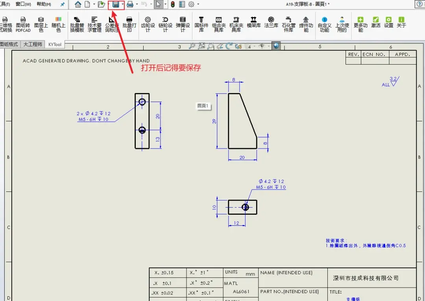The image size is (425, 301).
Task: Click the blue sphere view settings icon
Action: [x=276, y=46]
